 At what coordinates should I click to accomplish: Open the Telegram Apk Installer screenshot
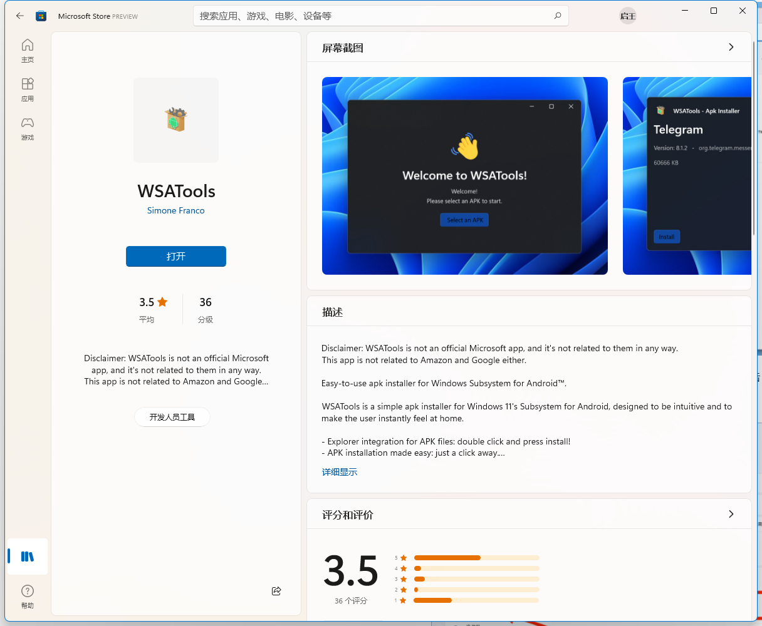[x=687, y=176]
